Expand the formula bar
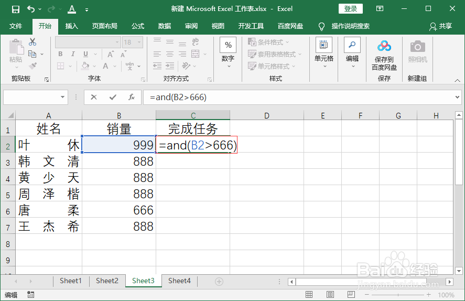The image size is (465, 301). pyautogui.click(x=457, y=97)
